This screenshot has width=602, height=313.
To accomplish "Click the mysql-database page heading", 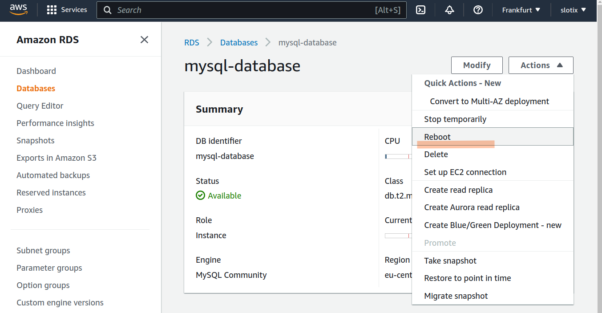I will click(242, 66).
